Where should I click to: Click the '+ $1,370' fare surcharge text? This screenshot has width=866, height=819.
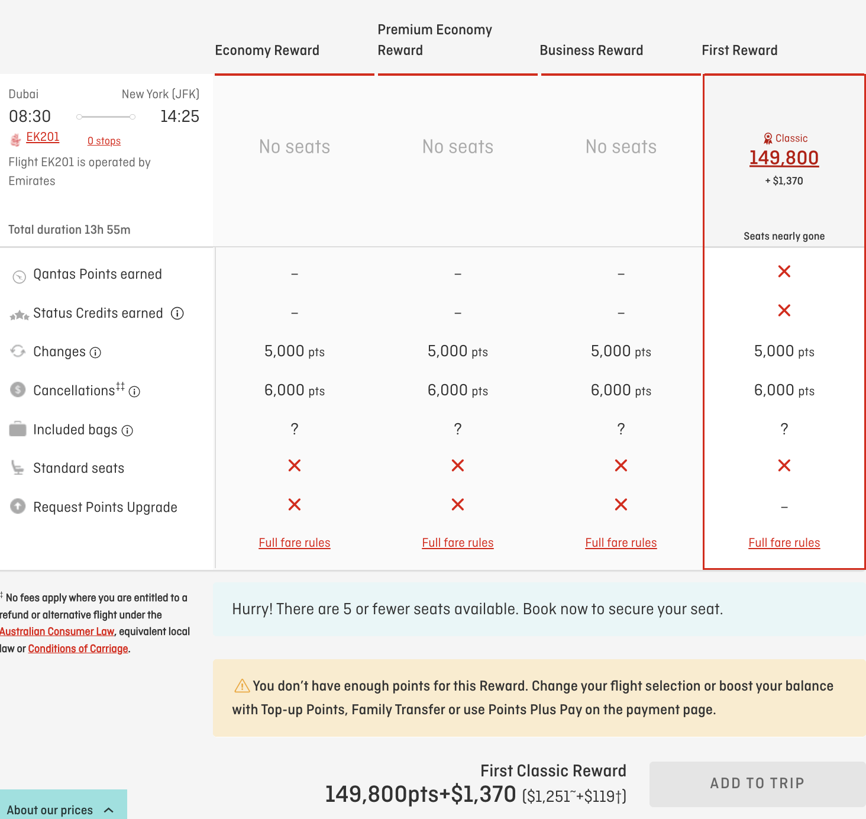(784, 181)
